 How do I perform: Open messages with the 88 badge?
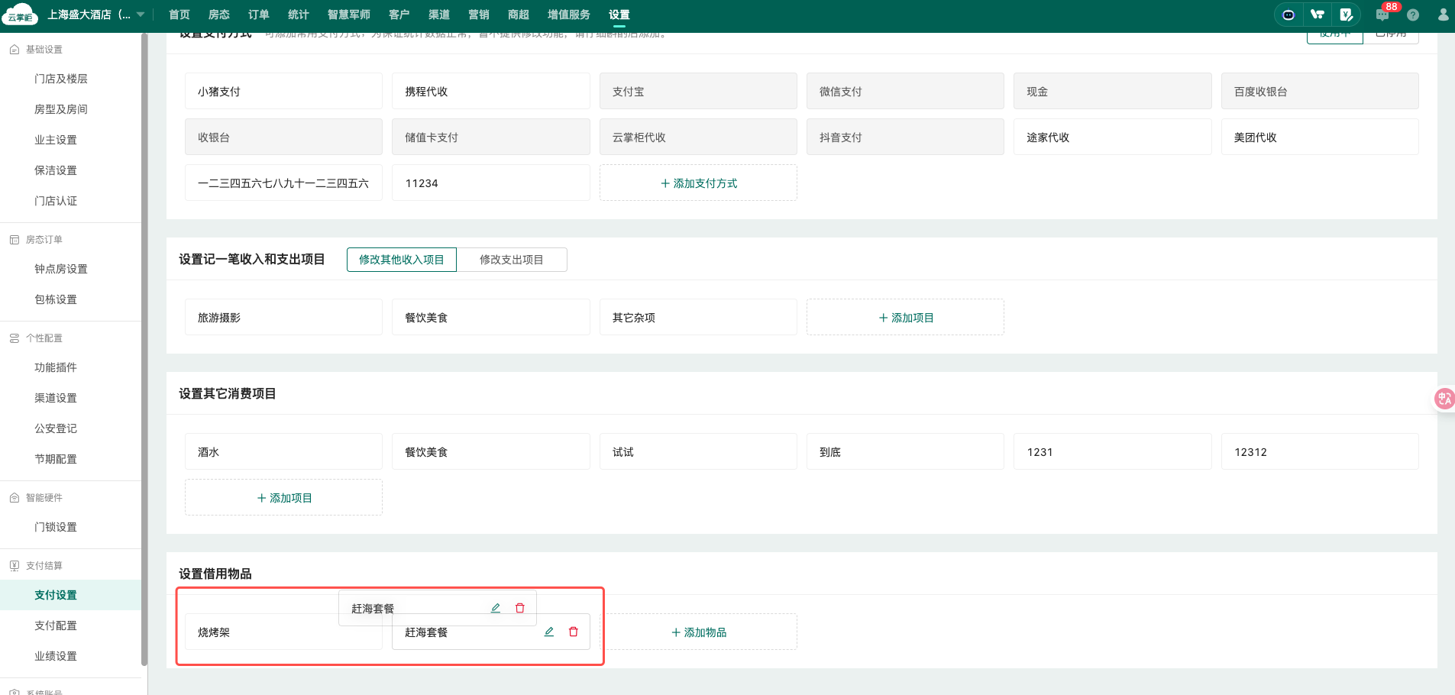coord(1383,15)
